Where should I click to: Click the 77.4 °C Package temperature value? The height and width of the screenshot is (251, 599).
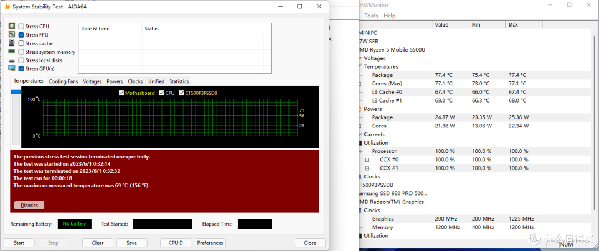444,75
